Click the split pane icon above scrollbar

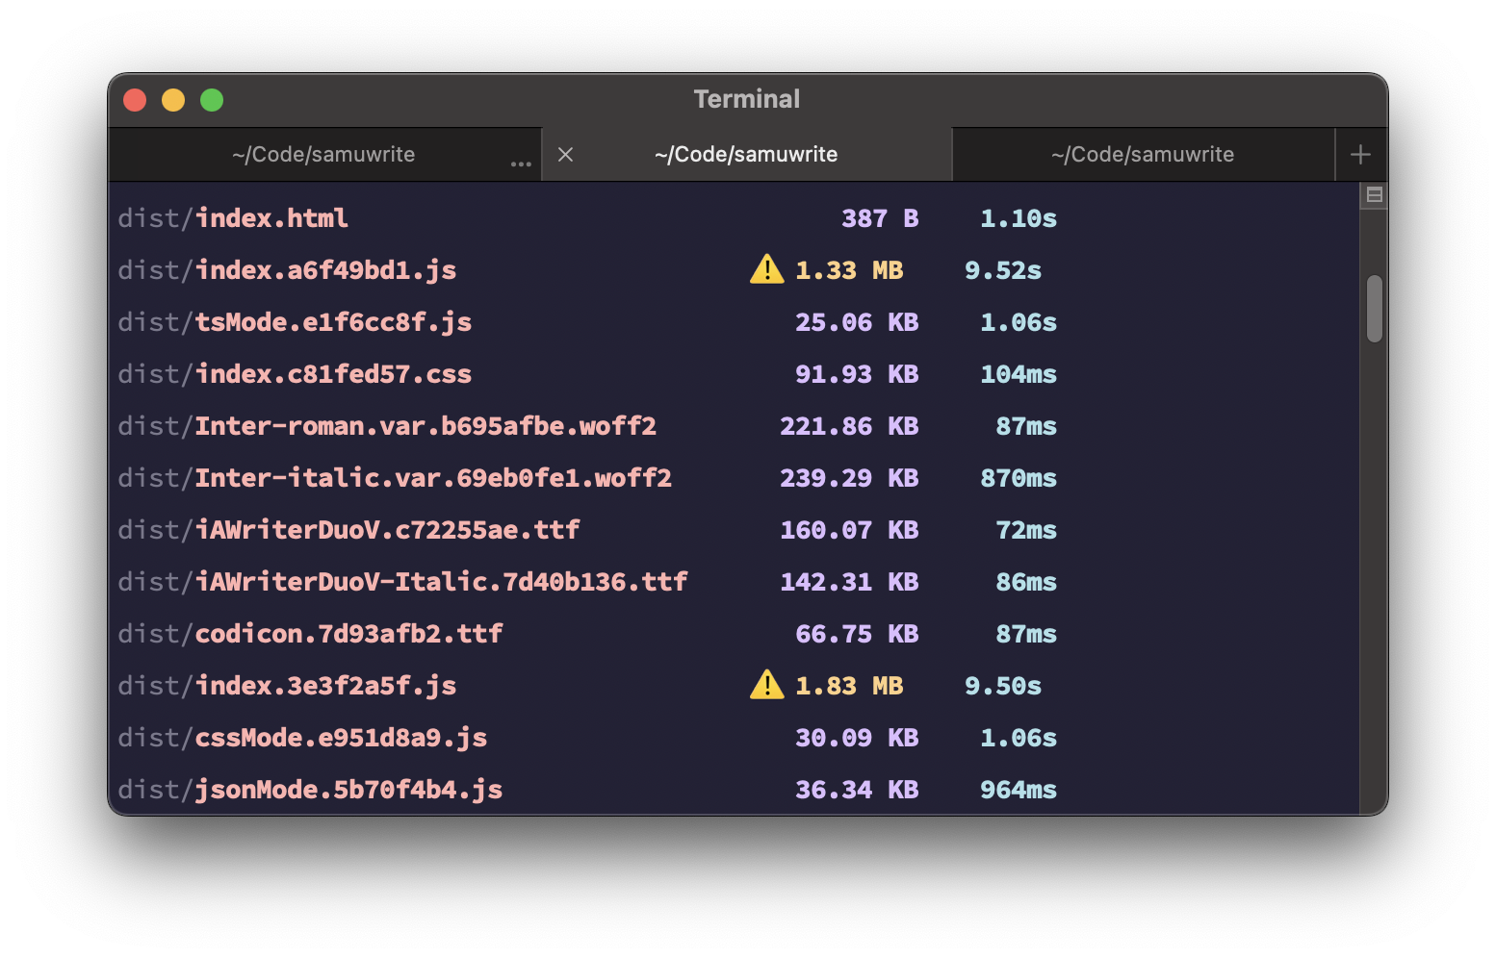tap(1374, 195)
